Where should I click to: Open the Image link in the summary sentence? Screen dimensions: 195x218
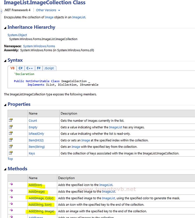tap(49, 17)
